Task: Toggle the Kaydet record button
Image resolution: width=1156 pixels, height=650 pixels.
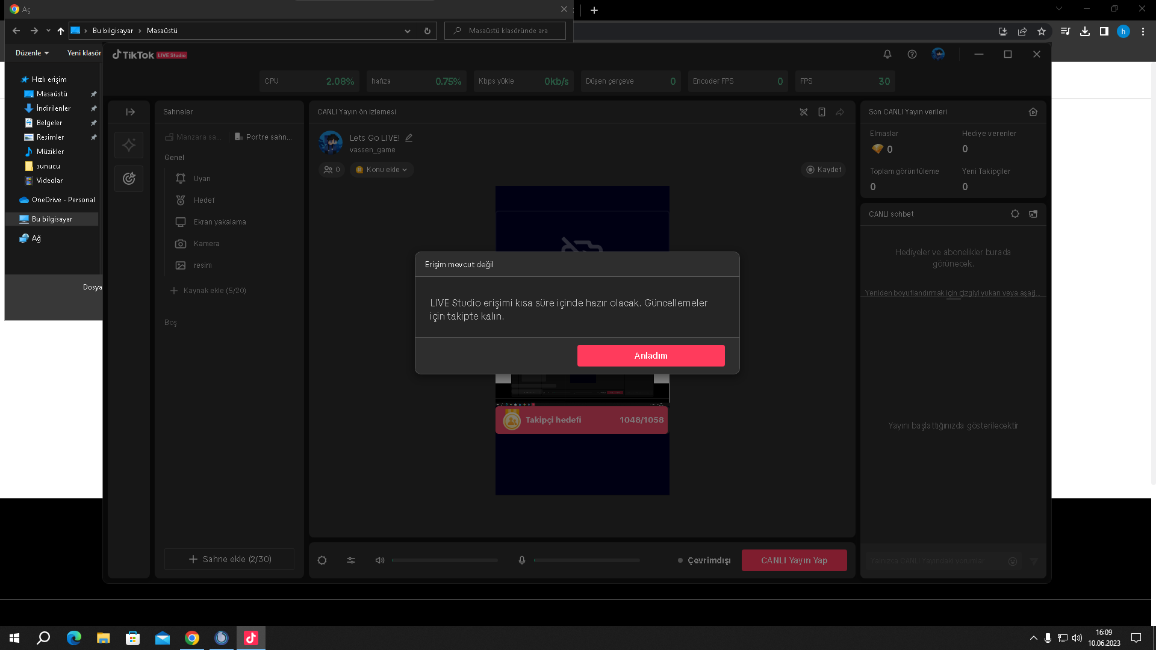Action: (824, 170)
